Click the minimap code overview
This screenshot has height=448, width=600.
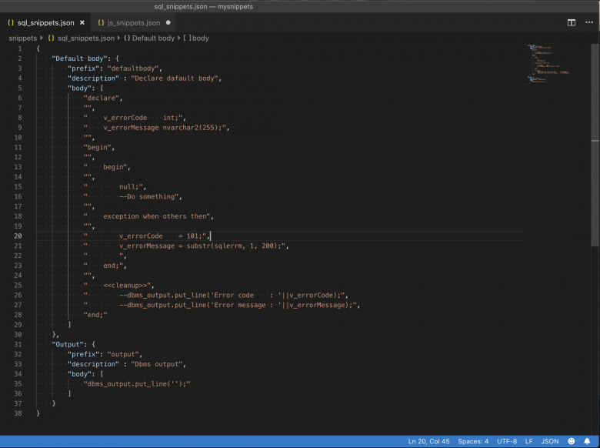548,65
